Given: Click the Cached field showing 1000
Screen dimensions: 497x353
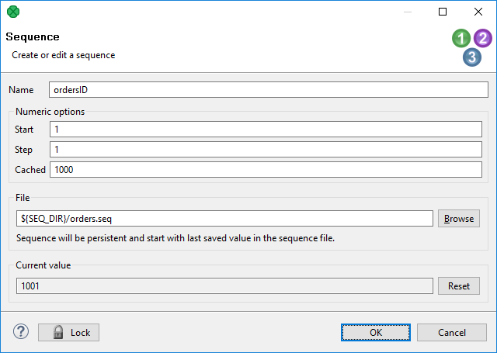Looking at the screenshot, I should 266,169.
